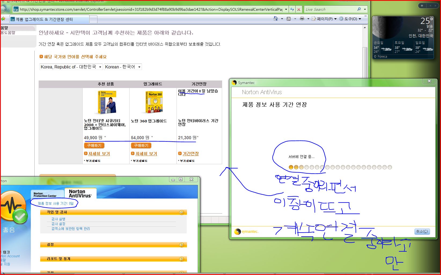Click the Live Search magnifier icon

[x=359, y=9]
